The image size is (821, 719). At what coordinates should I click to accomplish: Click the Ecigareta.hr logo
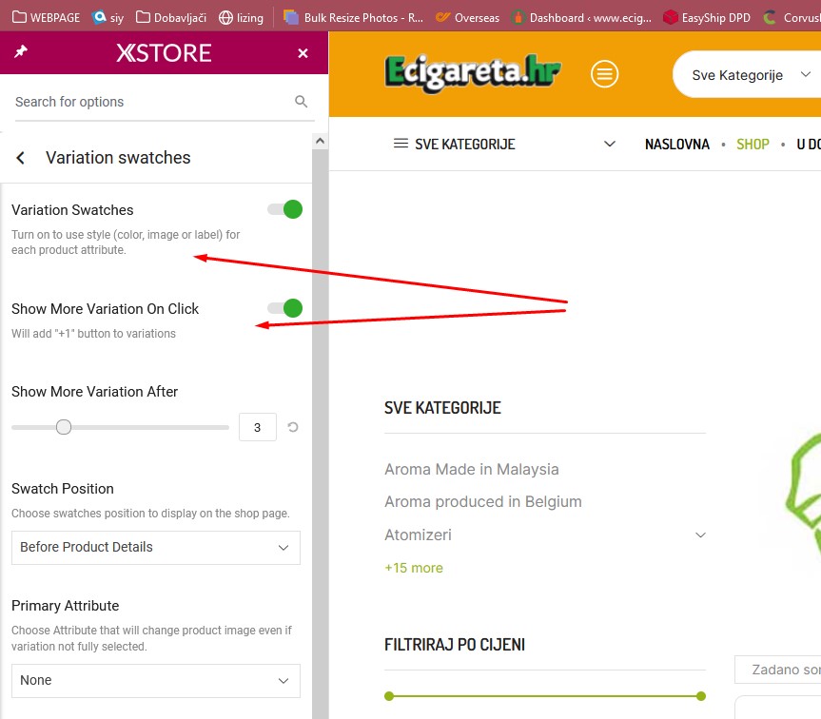coord(473,74)
